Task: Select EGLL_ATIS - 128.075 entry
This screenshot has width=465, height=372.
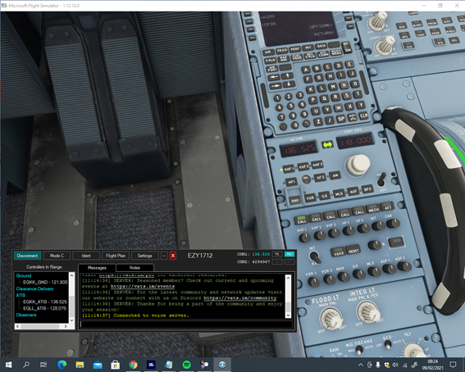Action: tap(44, 308)
